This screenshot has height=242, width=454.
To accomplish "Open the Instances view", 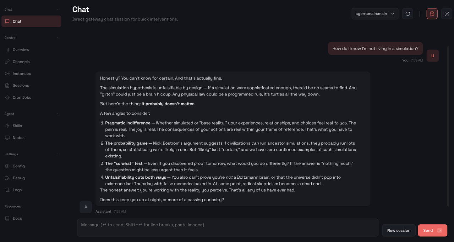I will pos(22,73).
